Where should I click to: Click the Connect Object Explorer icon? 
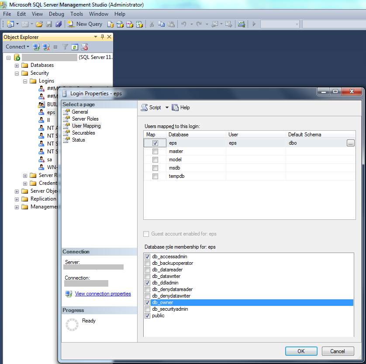(x=36, y=47)
